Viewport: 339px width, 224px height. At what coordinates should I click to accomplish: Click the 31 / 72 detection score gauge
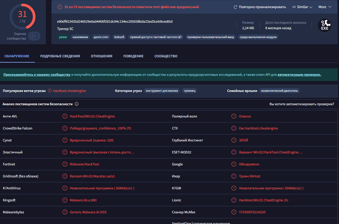tap(22, 17)
